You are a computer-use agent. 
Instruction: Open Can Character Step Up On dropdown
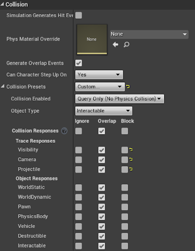tap(99, 75)
